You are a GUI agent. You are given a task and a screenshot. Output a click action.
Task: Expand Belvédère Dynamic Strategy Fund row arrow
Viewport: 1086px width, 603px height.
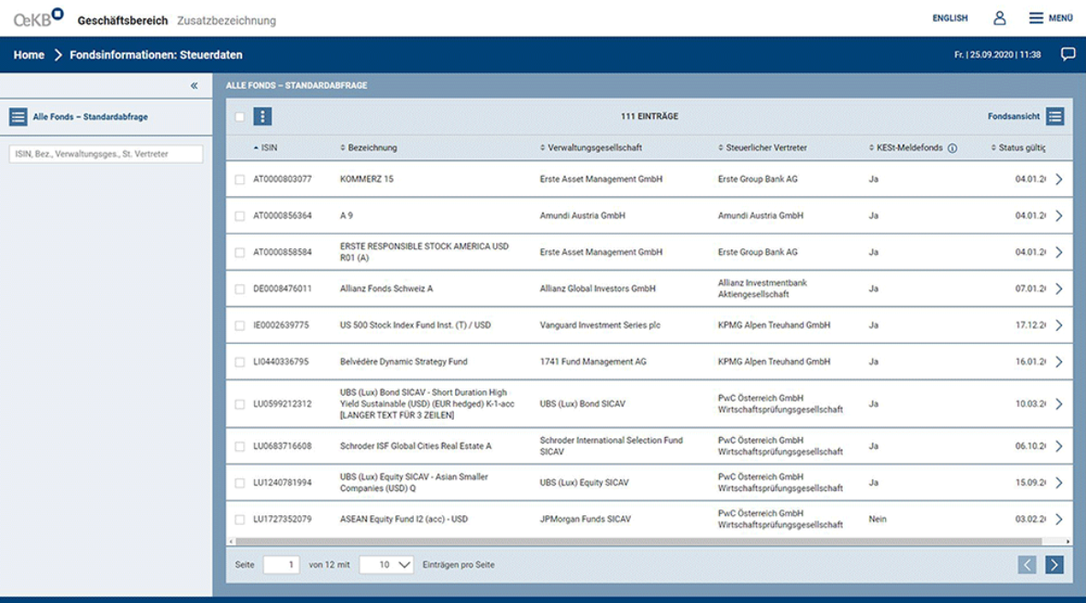(1058, 362)
